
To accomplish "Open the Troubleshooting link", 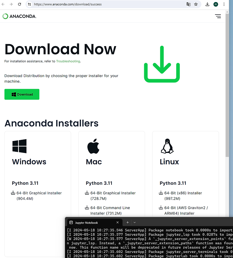I will pos(68,61).
